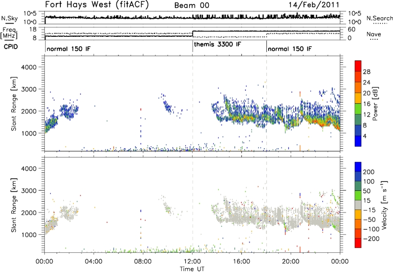This screenshot has height=272, width=393.
Task: Click the top-panel 'Slant Range [km]' axis label
Action: pyautogui.click(x=14, y=104)
